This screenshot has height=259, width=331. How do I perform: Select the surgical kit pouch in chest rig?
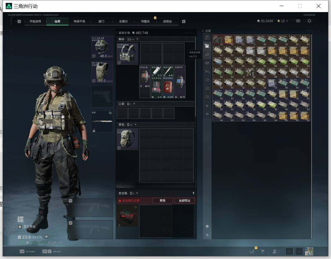pyautogui.click(x=156, y=87)
